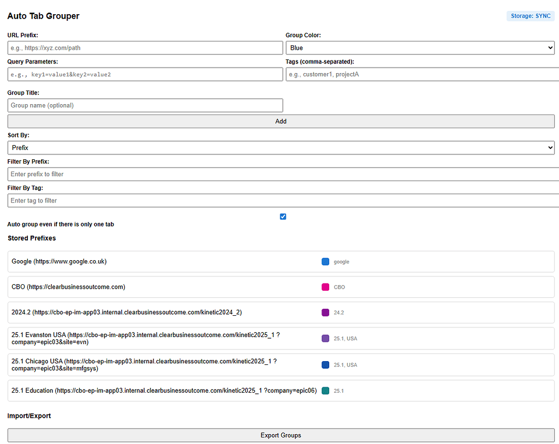Click the teal swatch beside 25.1 Education

tap(325, 391)
